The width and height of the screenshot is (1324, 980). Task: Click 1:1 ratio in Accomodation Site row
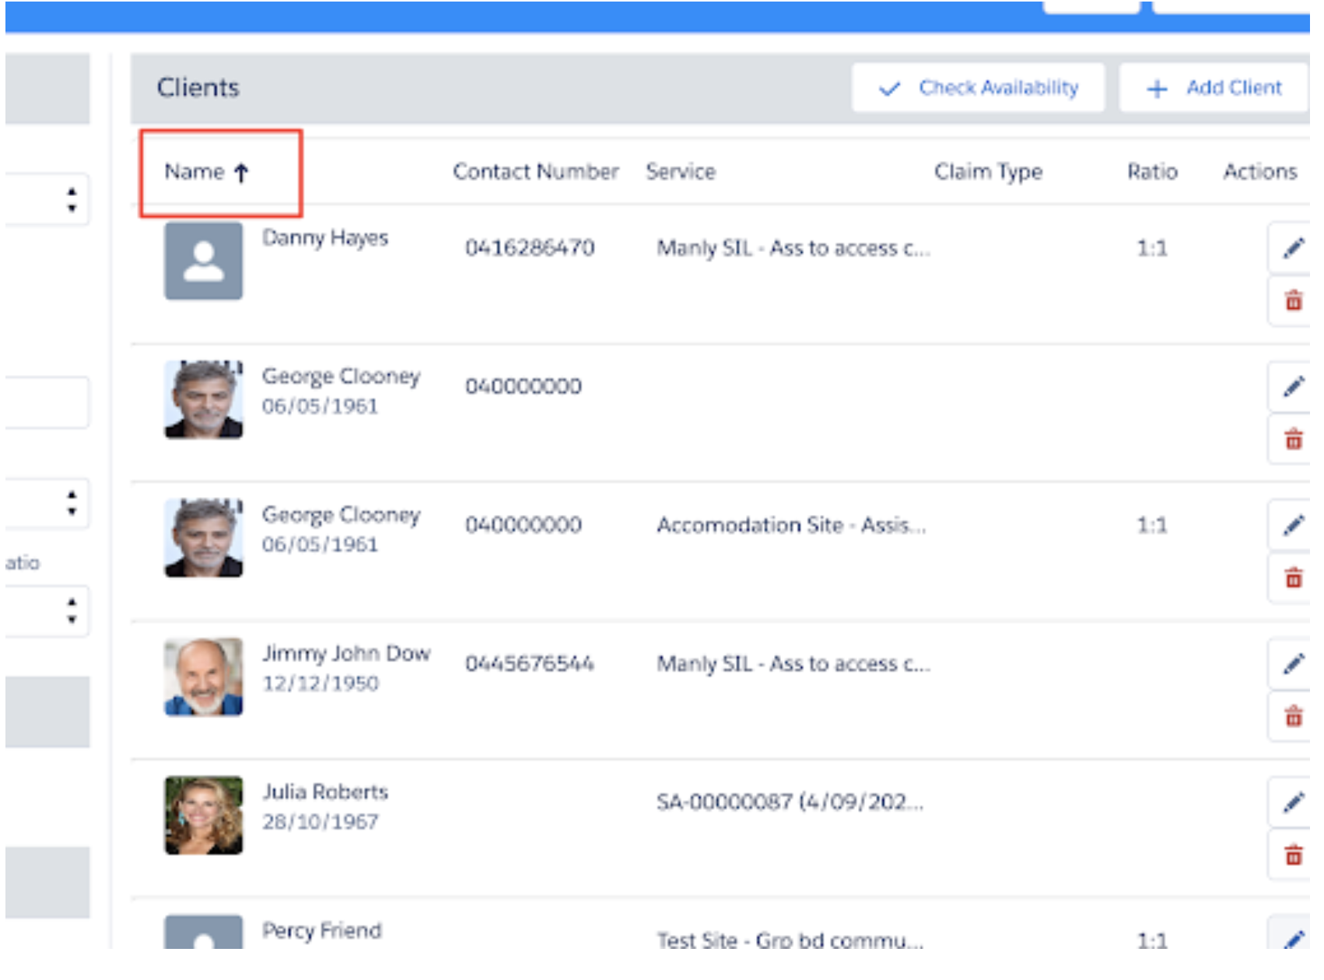(1152, 525)
